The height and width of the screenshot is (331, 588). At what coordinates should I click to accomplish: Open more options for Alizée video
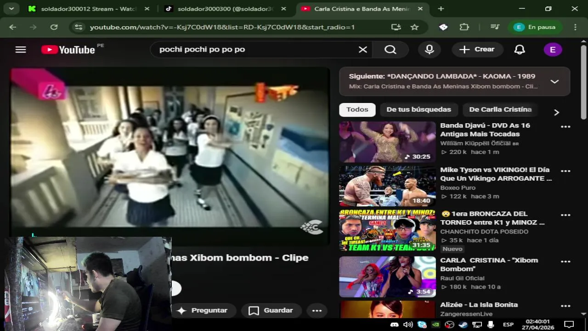click(x=565, y=306)
